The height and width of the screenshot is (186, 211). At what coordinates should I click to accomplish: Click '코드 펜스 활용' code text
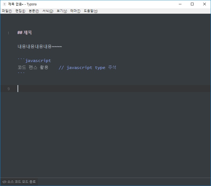tap(33, 67)
